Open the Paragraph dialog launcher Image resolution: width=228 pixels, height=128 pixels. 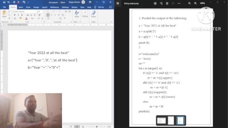pos(71,22)
